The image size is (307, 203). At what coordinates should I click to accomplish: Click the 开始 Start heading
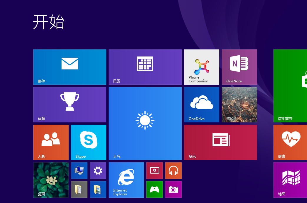click(49, 22)
